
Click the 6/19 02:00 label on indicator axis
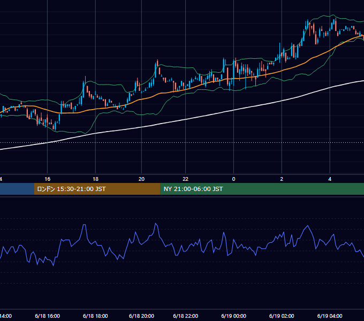282,316
